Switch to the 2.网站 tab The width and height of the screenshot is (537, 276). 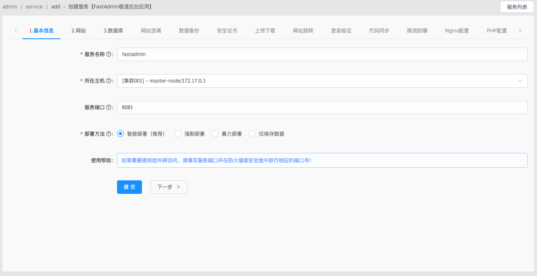tap(77, 30)
